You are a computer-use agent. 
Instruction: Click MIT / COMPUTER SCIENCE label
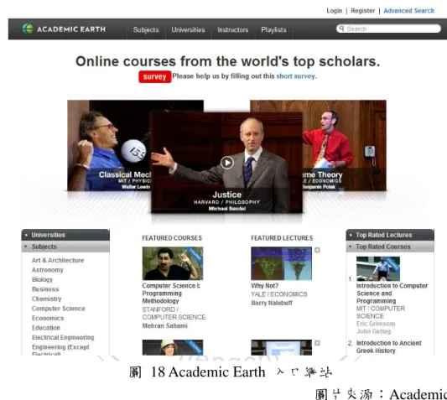tap(381, 312)
